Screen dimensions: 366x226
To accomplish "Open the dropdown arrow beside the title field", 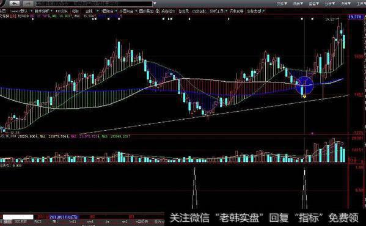I will (x=155, y=4).
